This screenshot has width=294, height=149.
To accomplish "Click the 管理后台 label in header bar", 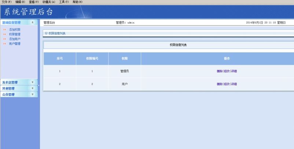I will point(49,23).
